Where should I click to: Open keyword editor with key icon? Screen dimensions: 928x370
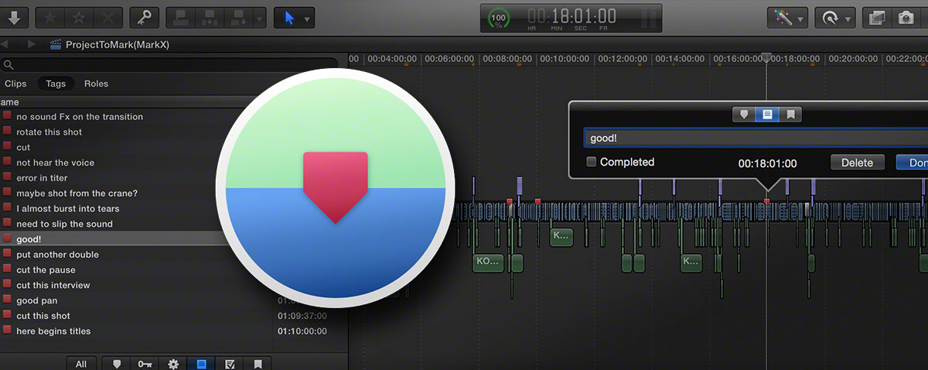(x=145, y=17)
